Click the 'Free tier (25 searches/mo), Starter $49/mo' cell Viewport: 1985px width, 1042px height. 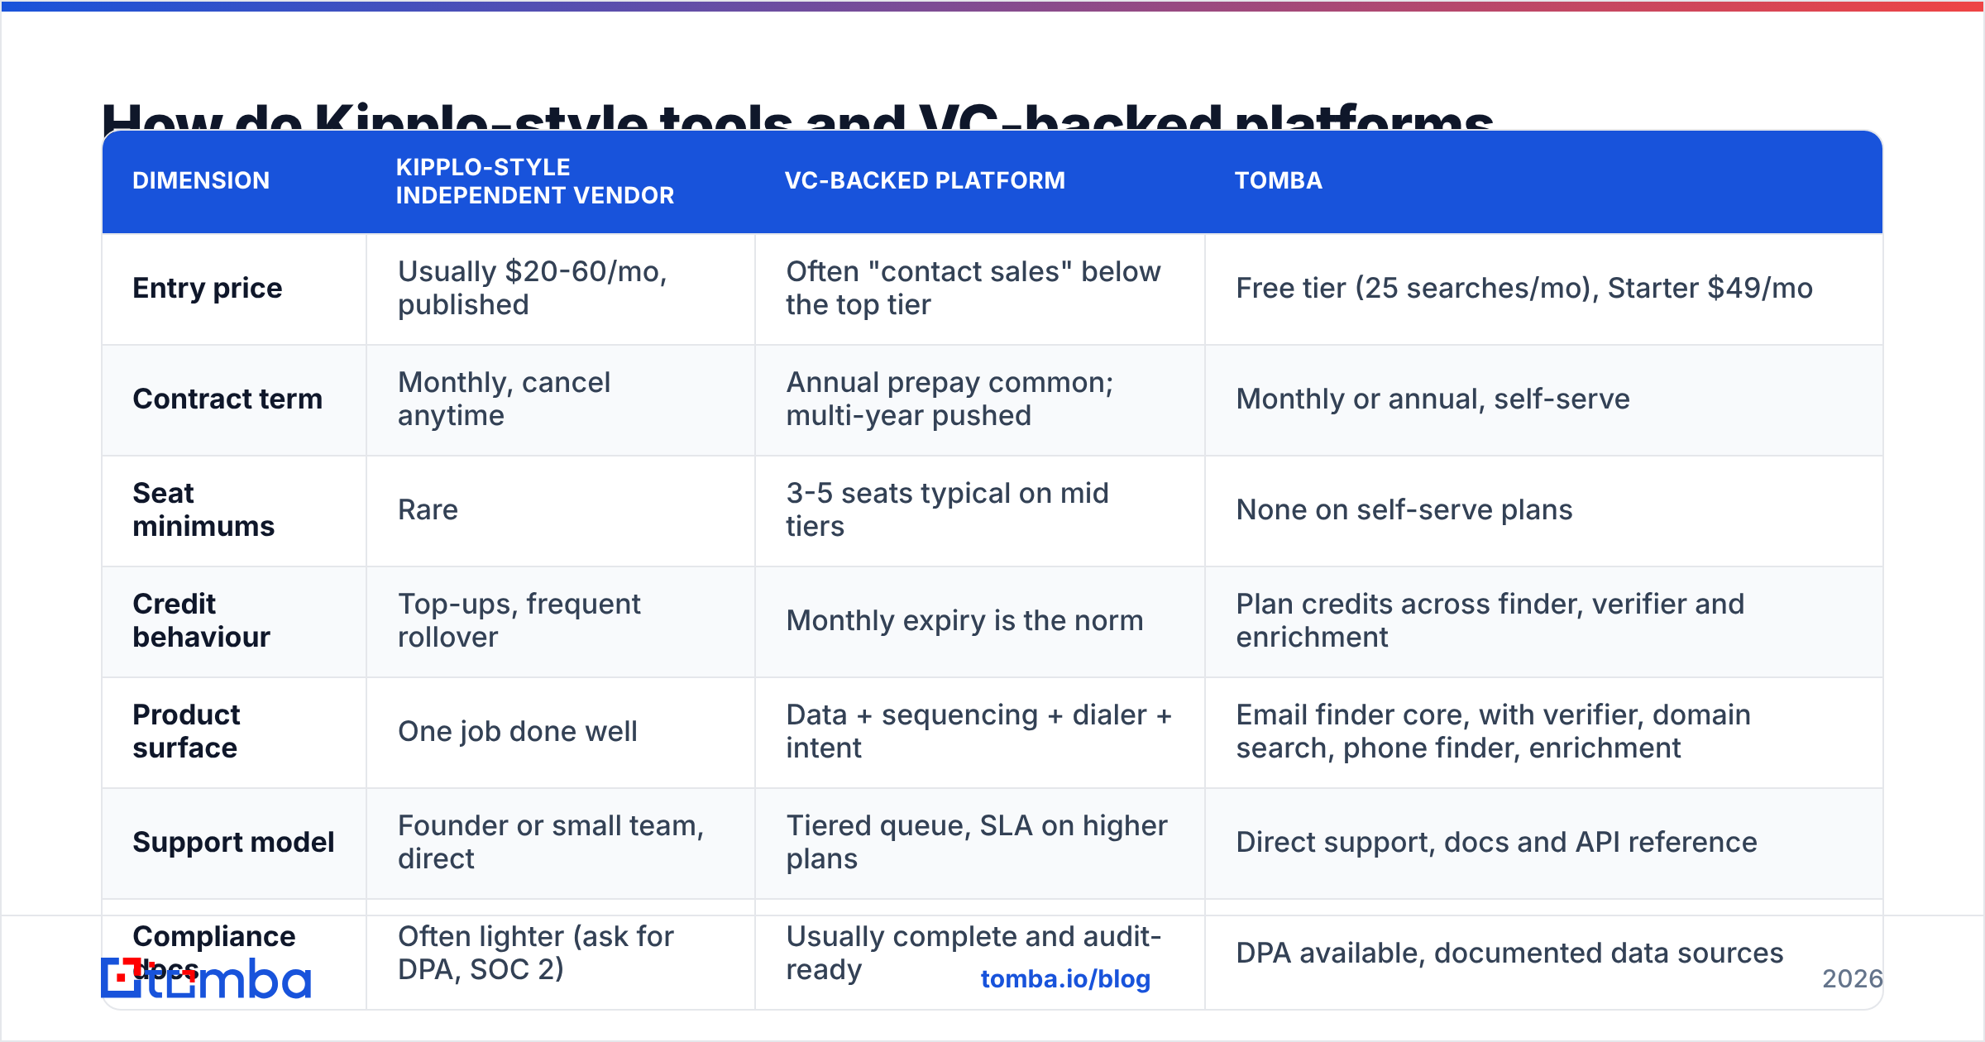[x=1544, y=289]
